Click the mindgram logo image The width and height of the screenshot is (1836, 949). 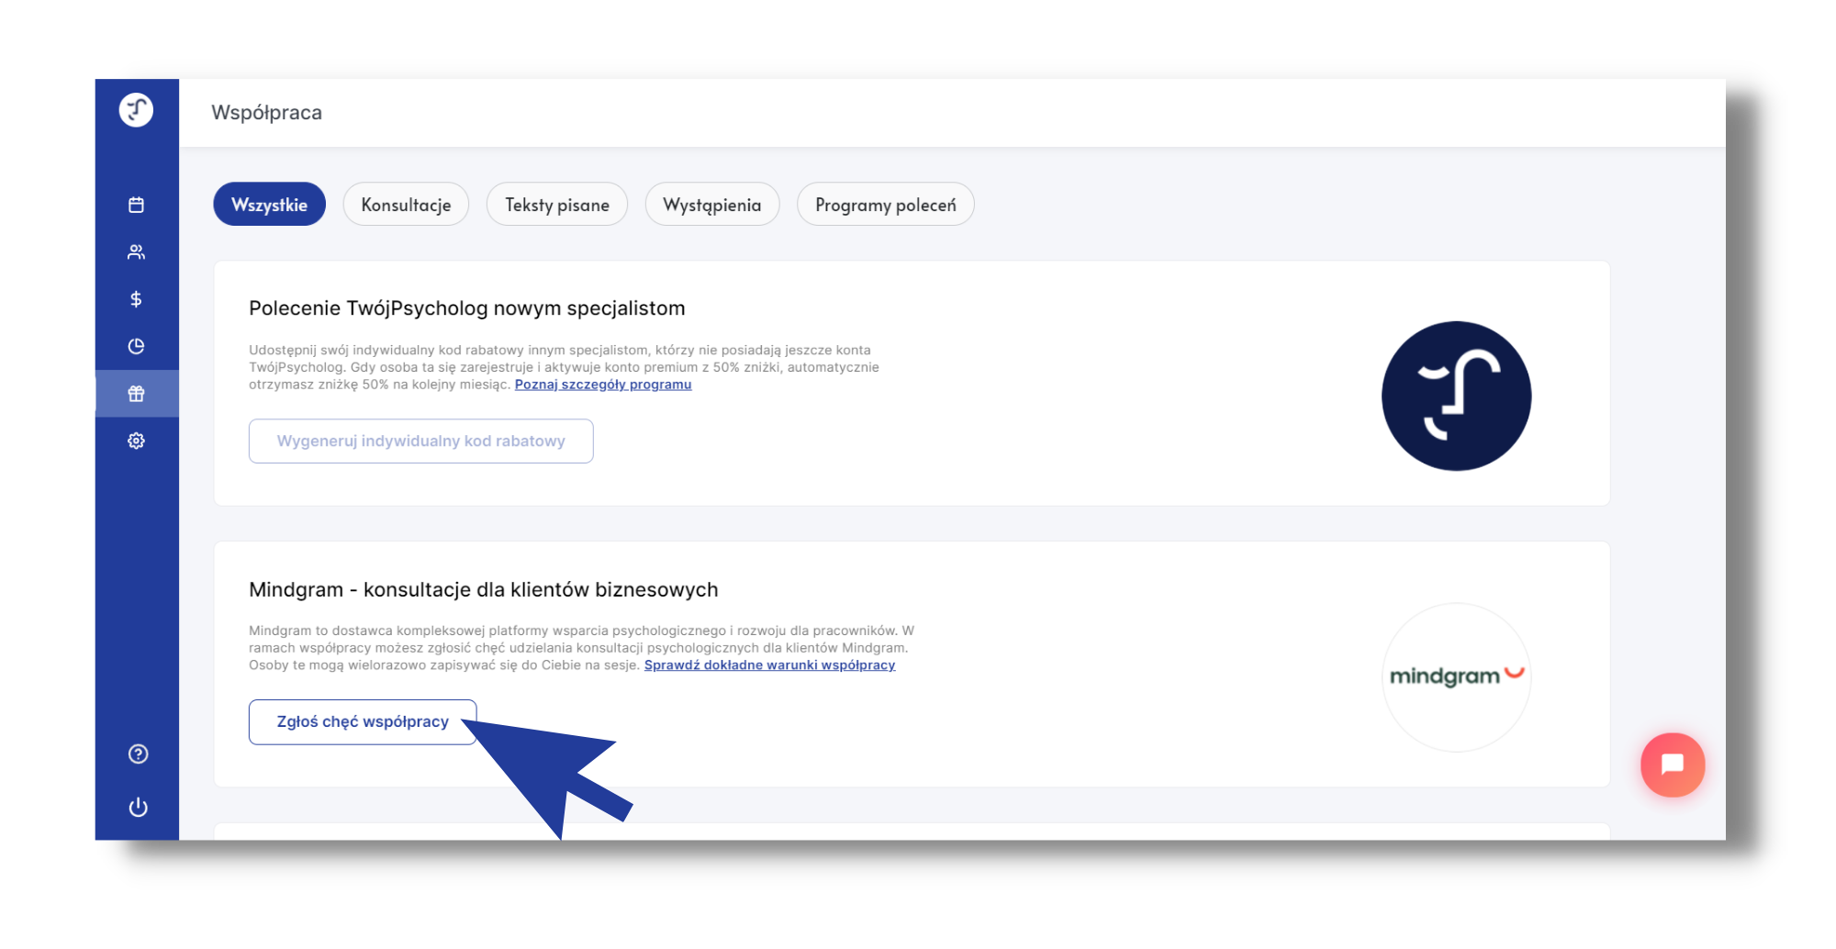(x=1456, y=677)
